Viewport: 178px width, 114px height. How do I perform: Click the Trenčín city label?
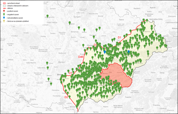pyautogui.click(x=128, y=97)
